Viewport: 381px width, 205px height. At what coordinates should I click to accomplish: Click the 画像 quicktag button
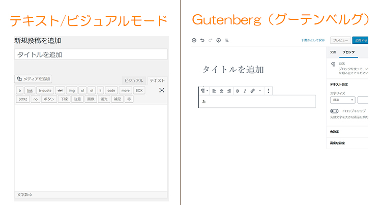91,99
